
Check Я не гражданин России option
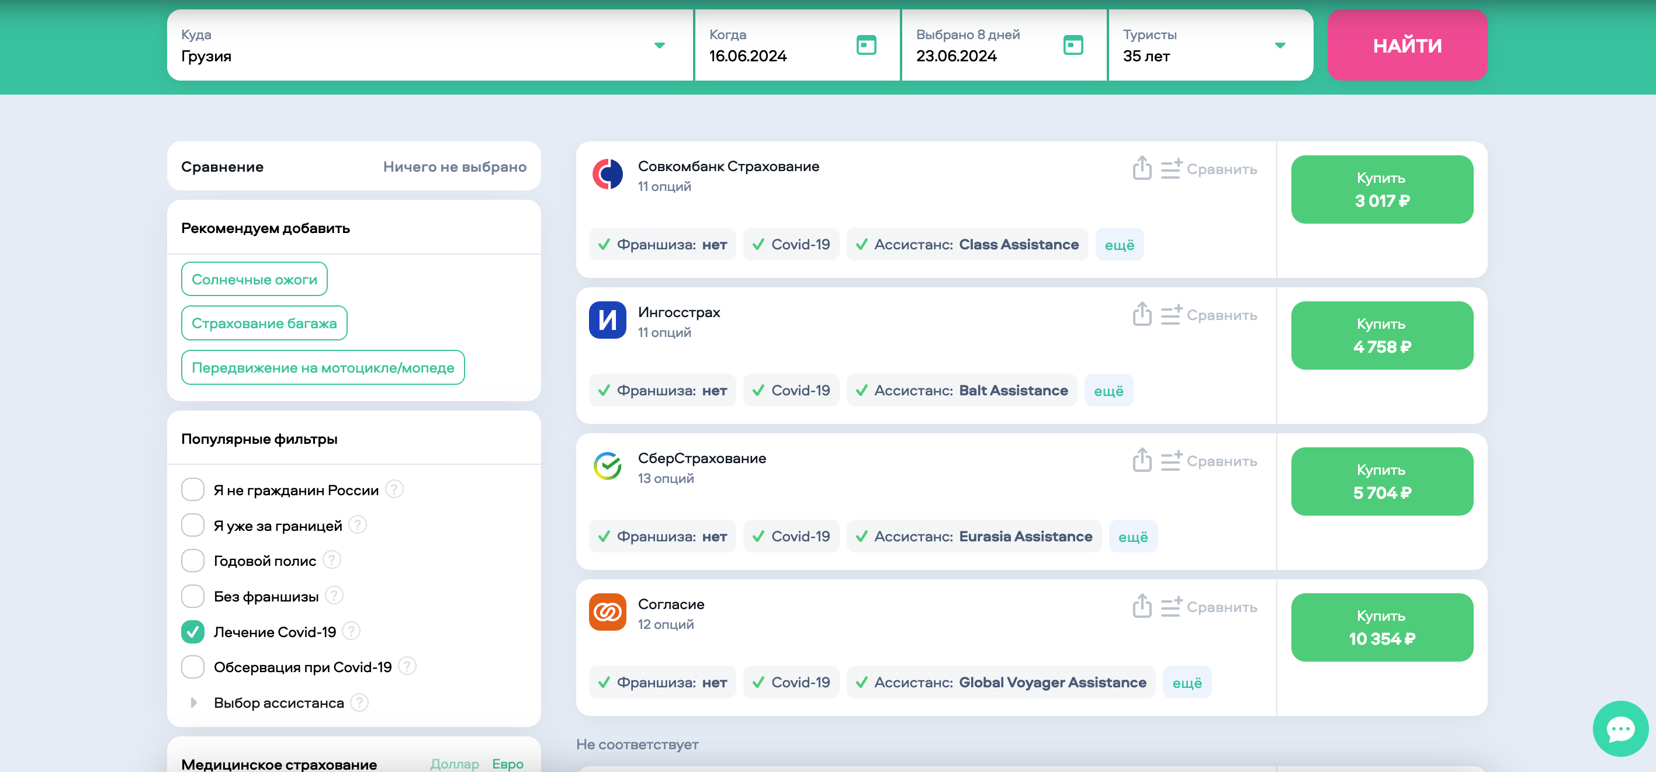tap(193, 489)
